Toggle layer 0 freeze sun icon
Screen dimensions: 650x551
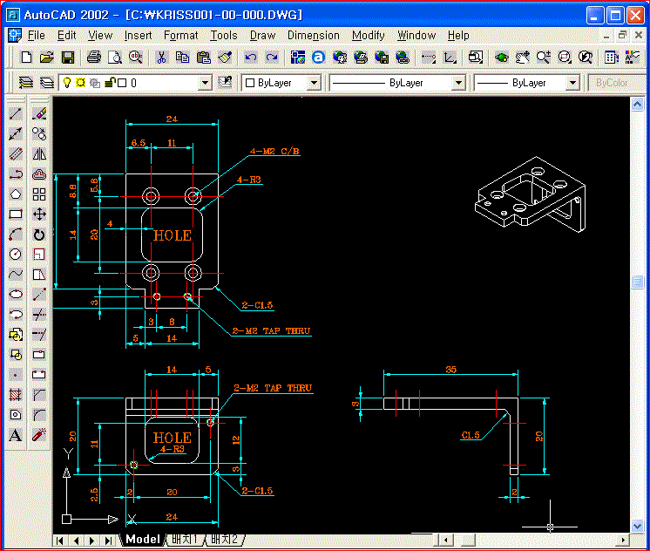tap(79, 83)
